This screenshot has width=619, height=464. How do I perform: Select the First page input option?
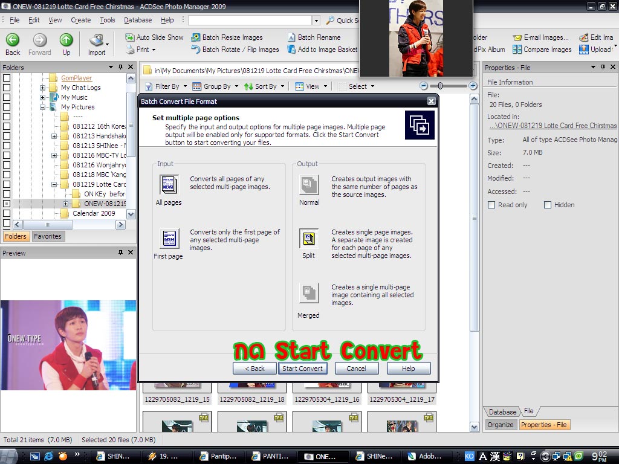[x=169, y=238]
